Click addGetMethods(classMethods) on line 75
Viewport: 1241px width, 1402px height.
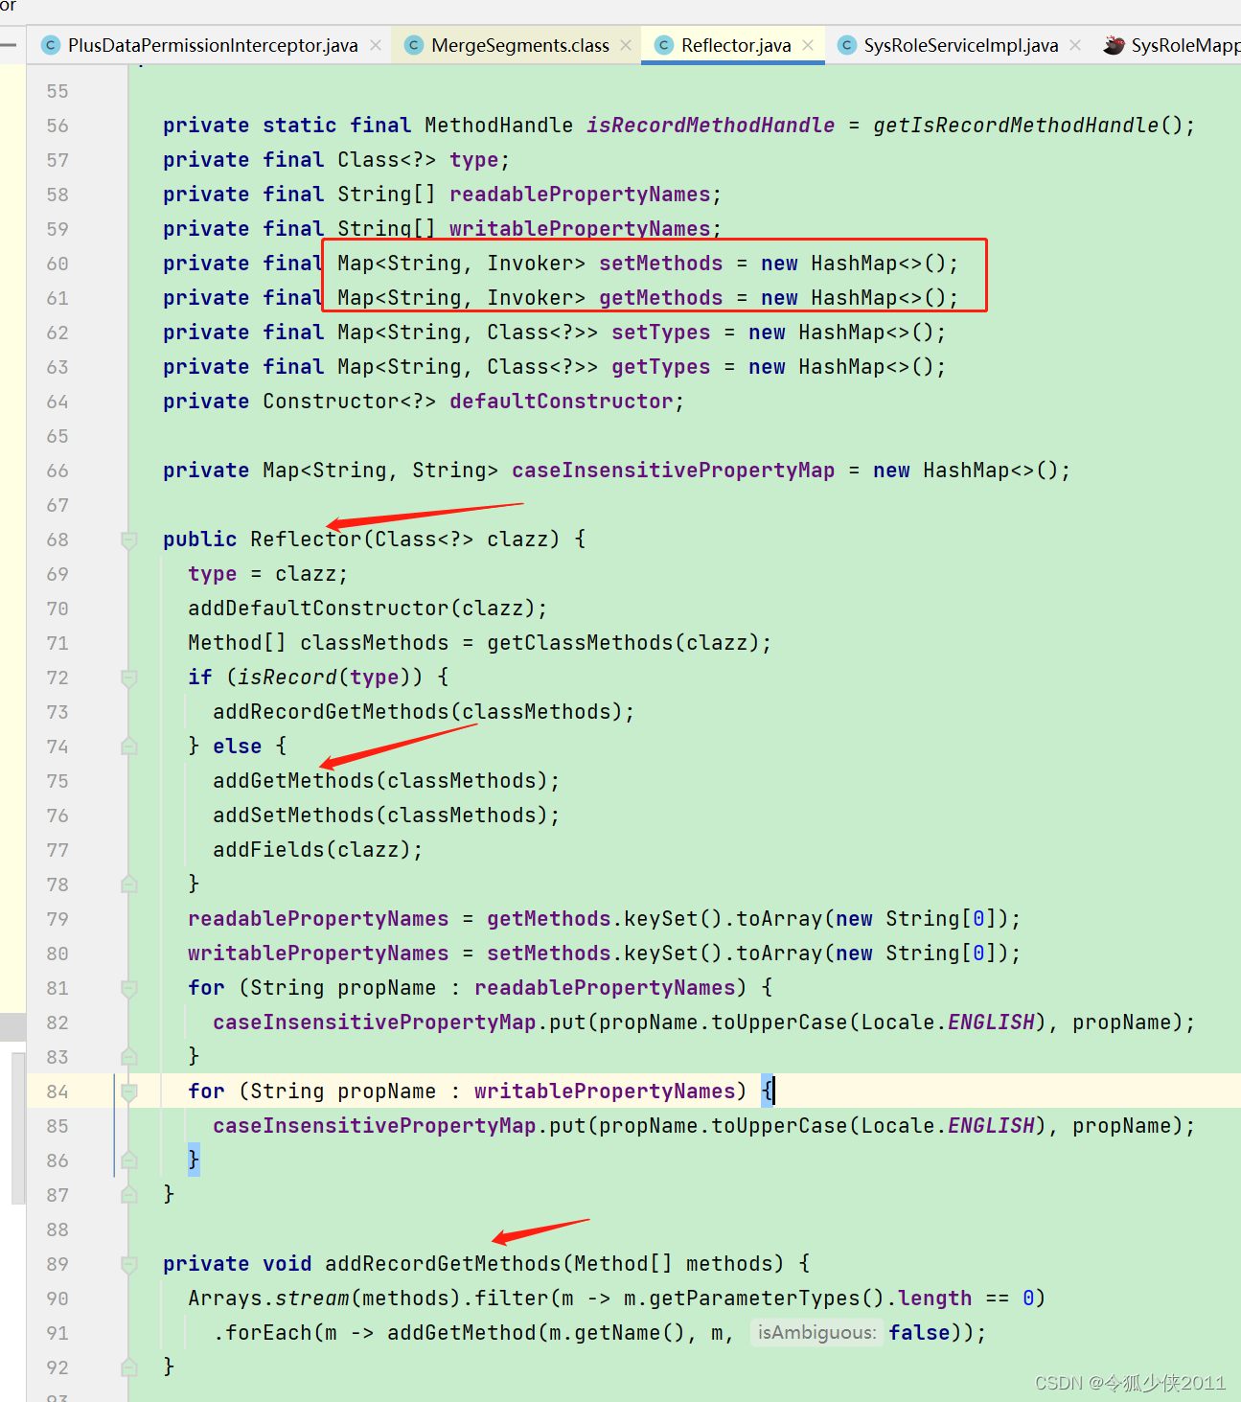click(380, 781)
